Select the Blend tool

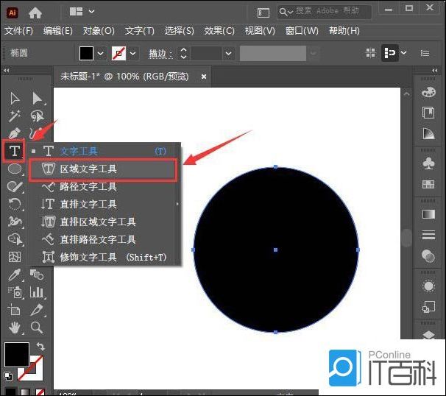point(37,275)
